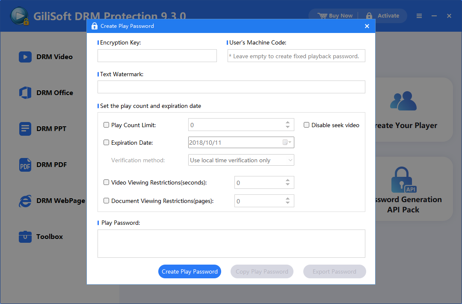This screenshot has width=462, height=304.
Task: Select DRM PDF in sidebar
Action: click(x=52, y=165)
